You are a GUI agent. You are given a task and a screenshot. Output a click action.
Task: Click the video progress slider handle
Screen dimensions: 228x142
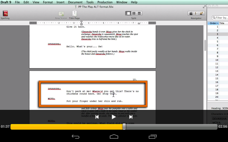tap(124, 127)
